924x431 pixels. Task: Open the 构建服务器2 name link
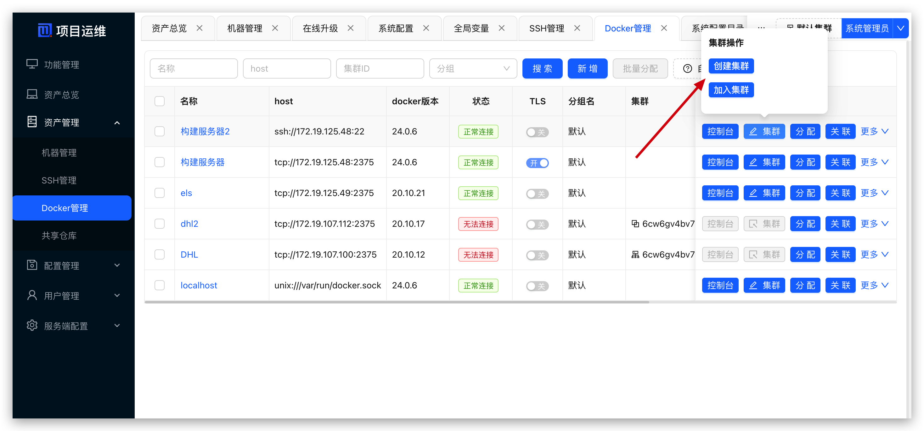click(x=205, y=131)
